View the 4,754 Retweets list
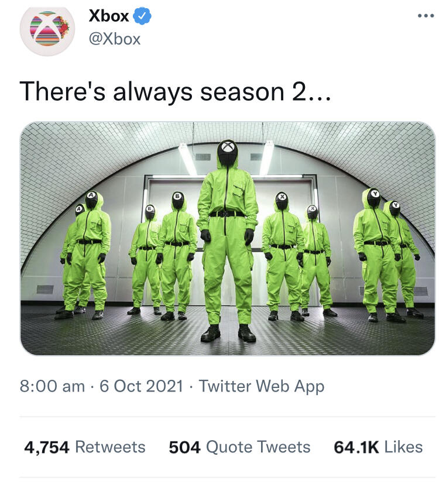 click(85, 447)
